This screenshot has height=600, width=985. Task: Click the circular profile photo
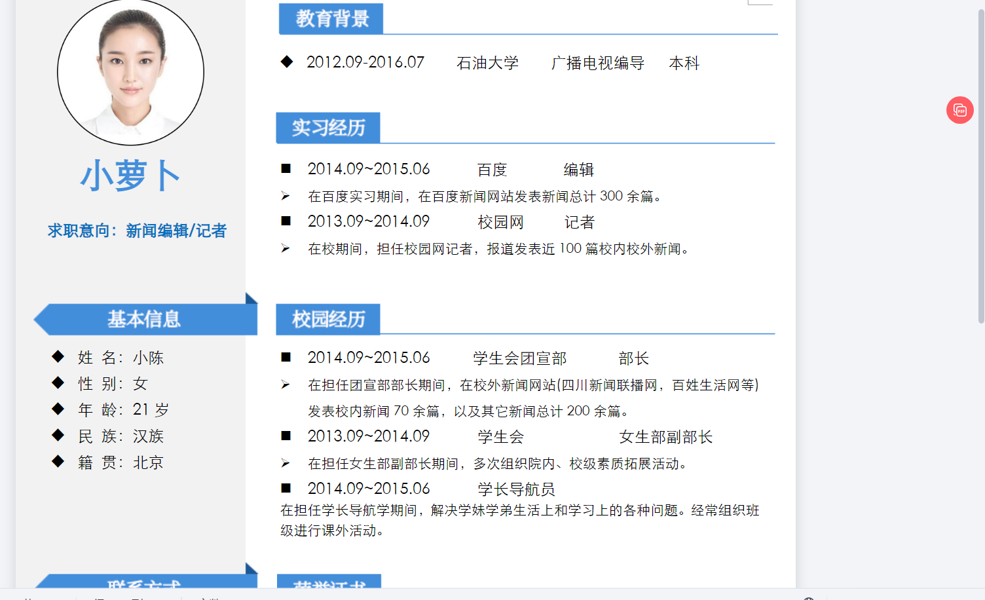tap(130, 72)
